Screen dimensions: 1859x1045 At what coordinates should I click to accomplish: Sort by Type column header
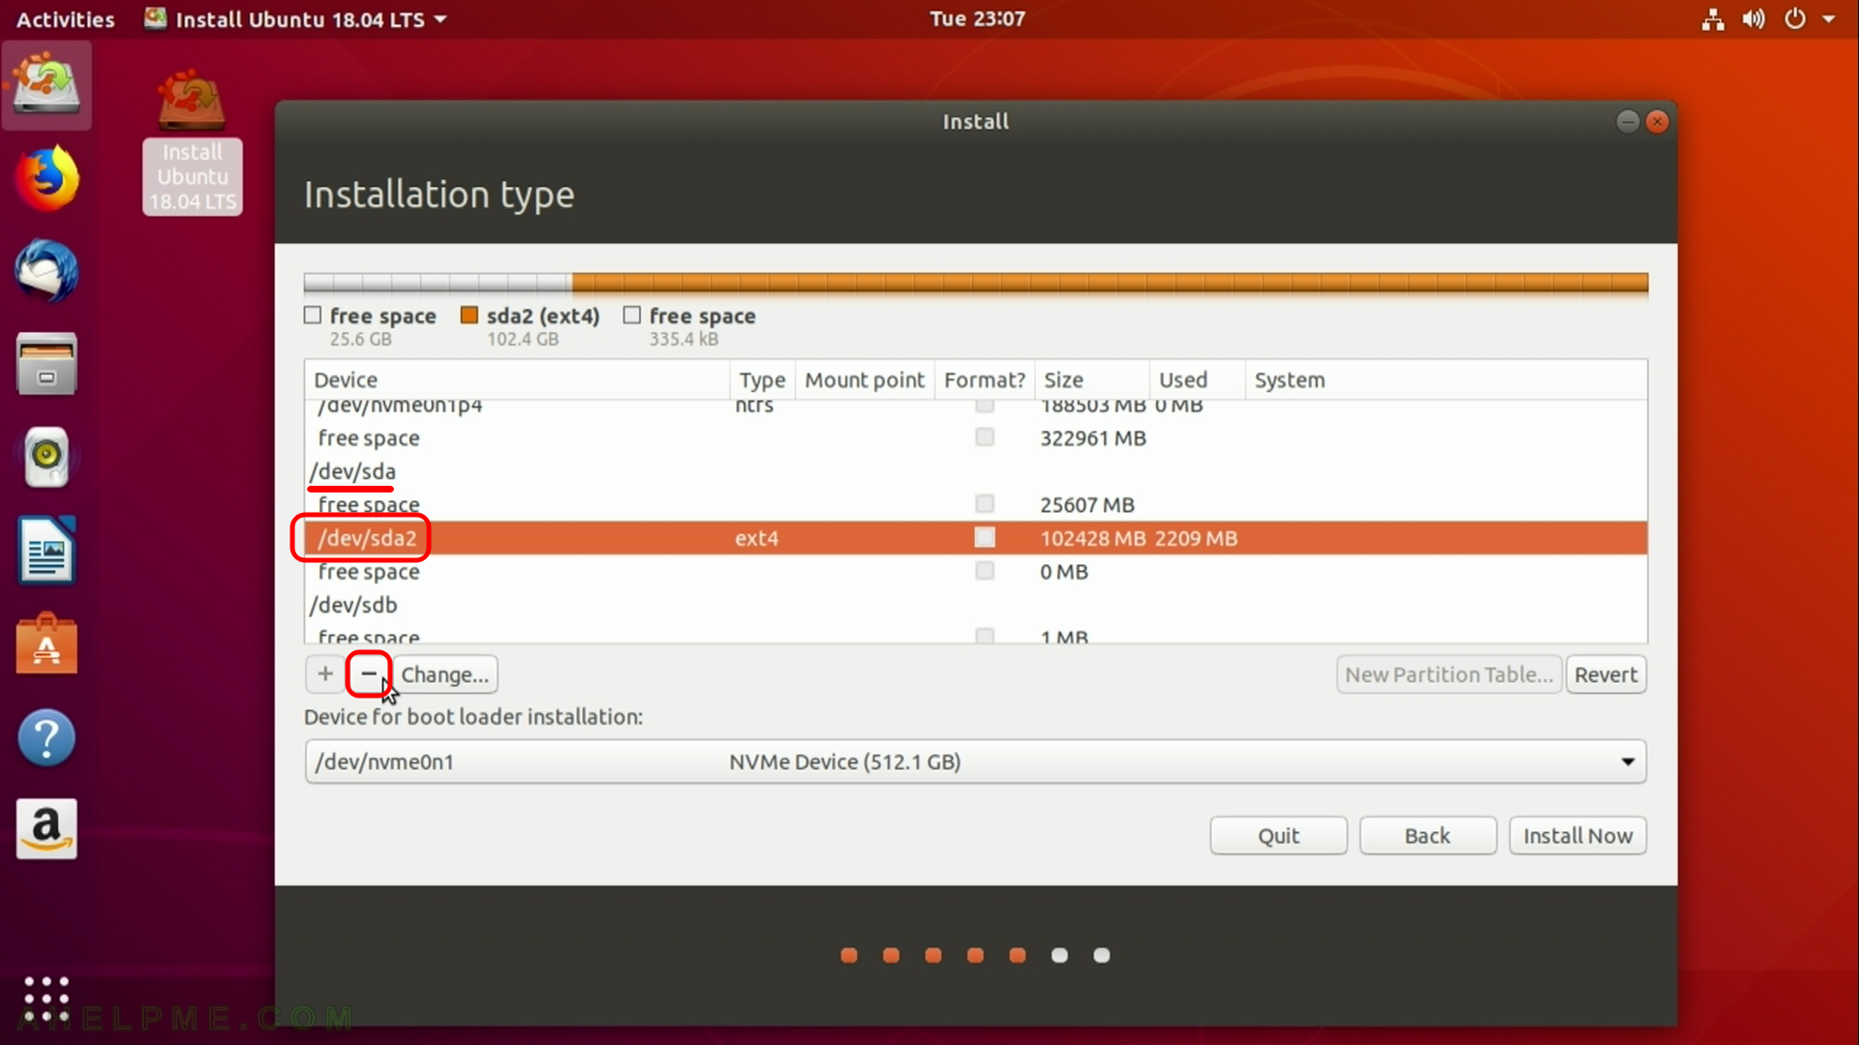pyautogui.click(x=762, y=380)
